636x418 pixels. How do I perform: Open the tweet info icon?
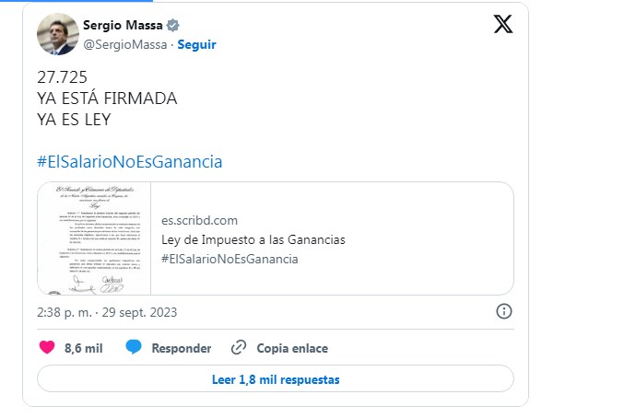click(x=504, y=311)
